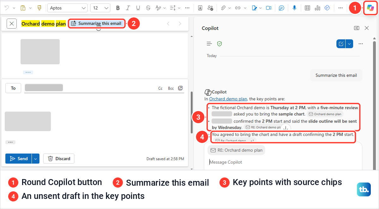
Task: Expand the signature dropdown arrow
Action: 261,8
